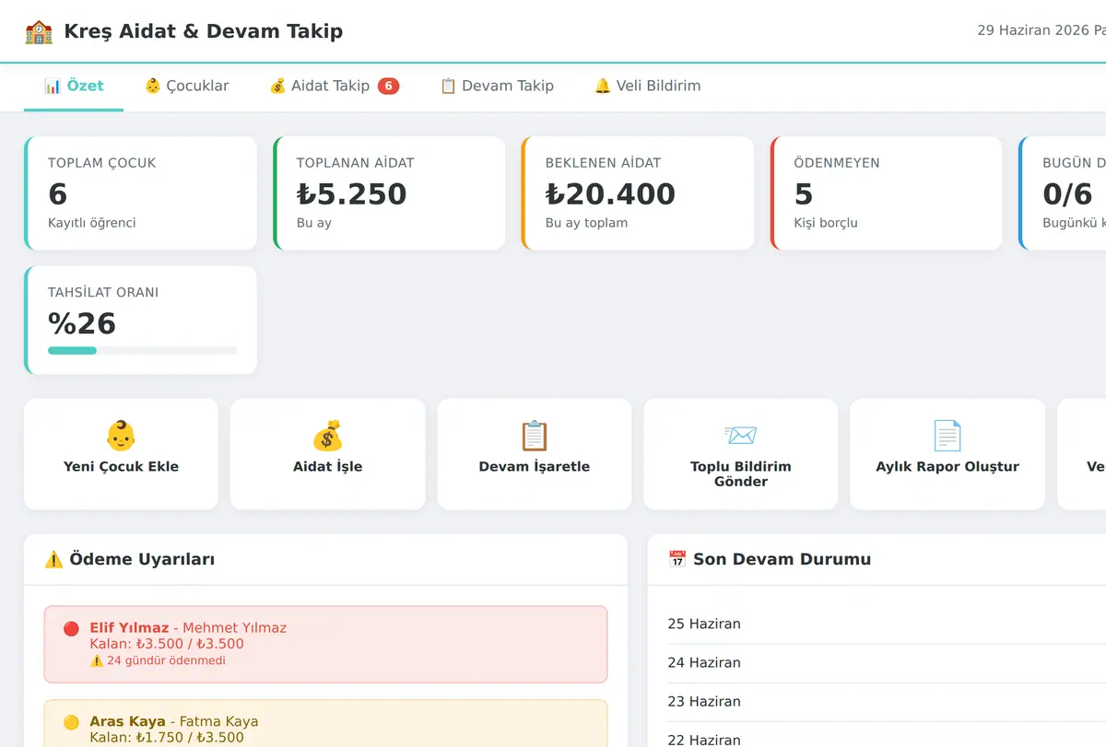Click the Son Devam Durumu heading text
The height and width of the screenshot is (747, 1106).
pyautogui.click(x=782, y=559)
